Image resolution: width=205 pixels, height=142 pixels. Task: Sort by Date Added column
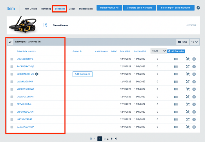pyautogui.click(x=125, y=51)
